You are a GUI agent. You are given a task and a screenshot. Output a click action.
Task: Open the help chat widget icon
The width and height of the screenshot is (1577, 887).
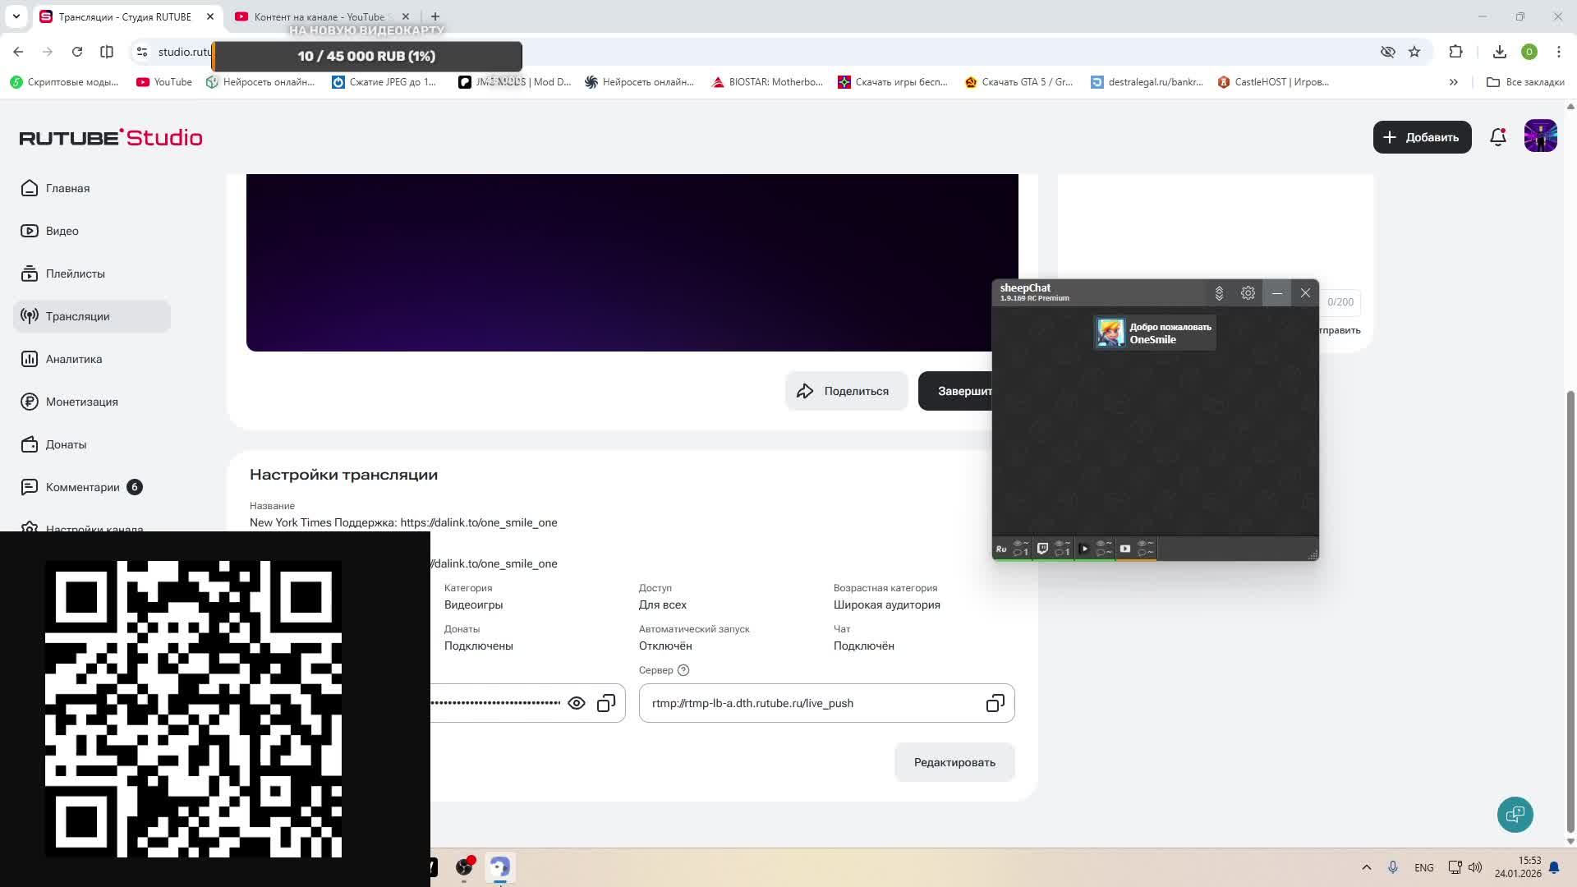[1515, 815]
